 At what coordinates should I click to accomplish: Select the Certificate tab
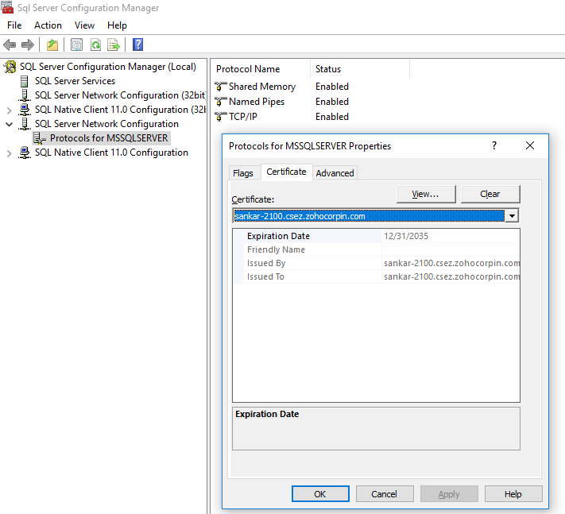coord(286,172)
